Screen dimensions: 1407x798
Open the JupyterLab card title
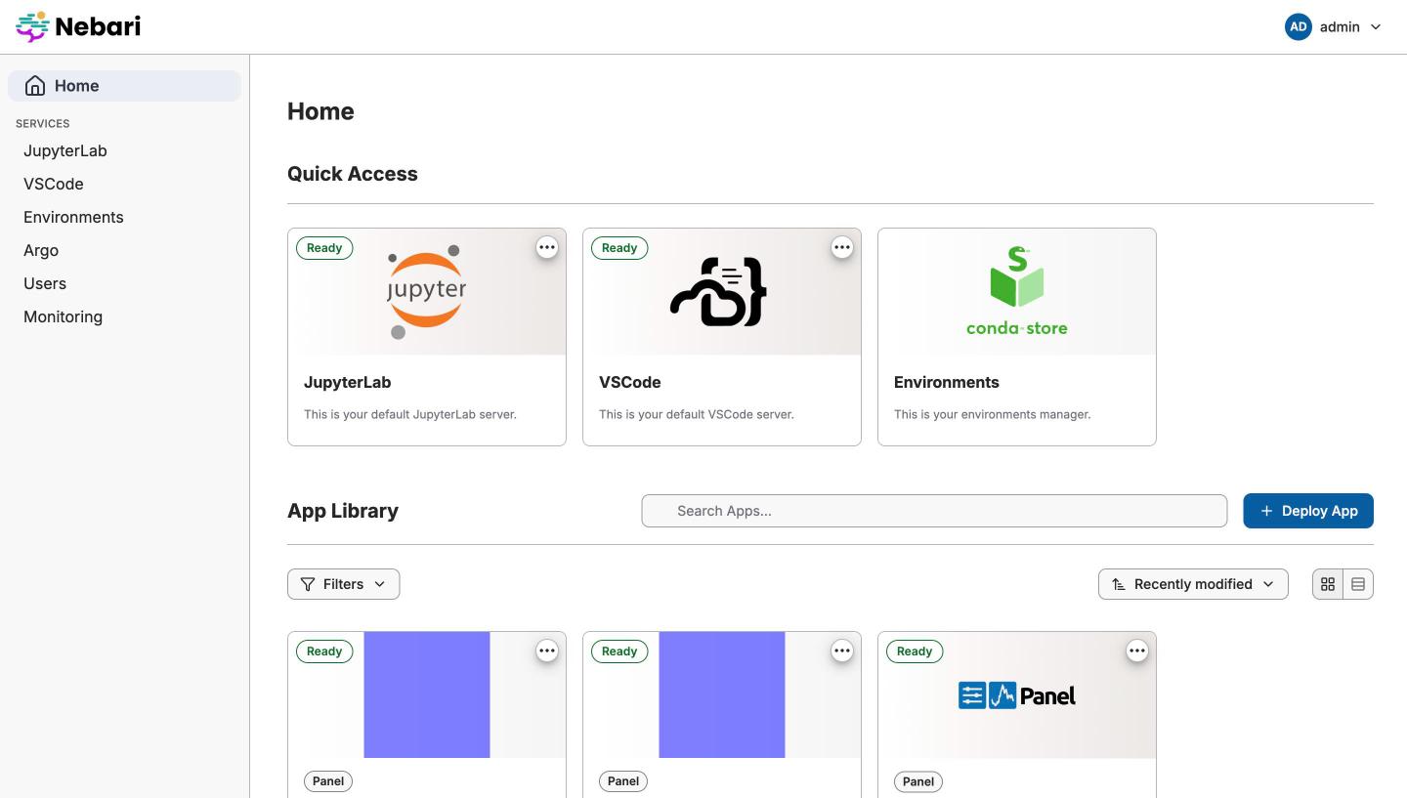point(347,382)
